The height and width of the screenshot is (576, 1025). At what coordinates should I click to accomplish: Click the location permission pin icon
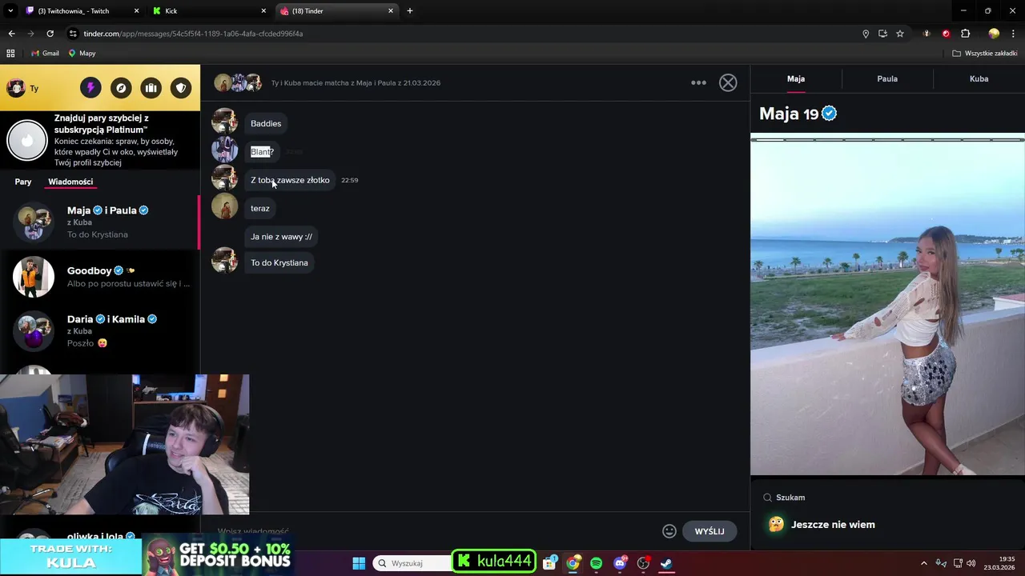tap(866, 34)
